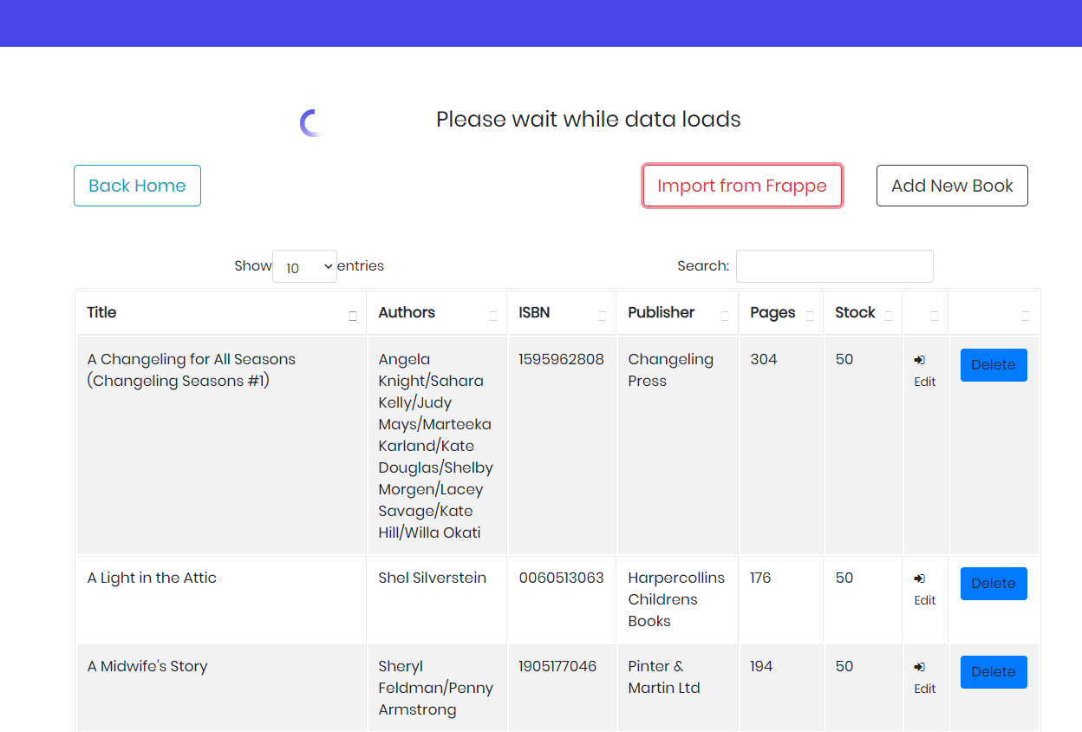The height and width of the screenshot is (732, 1082).
Task: Click author Shel Silverstein
Action: click(433, 578)
